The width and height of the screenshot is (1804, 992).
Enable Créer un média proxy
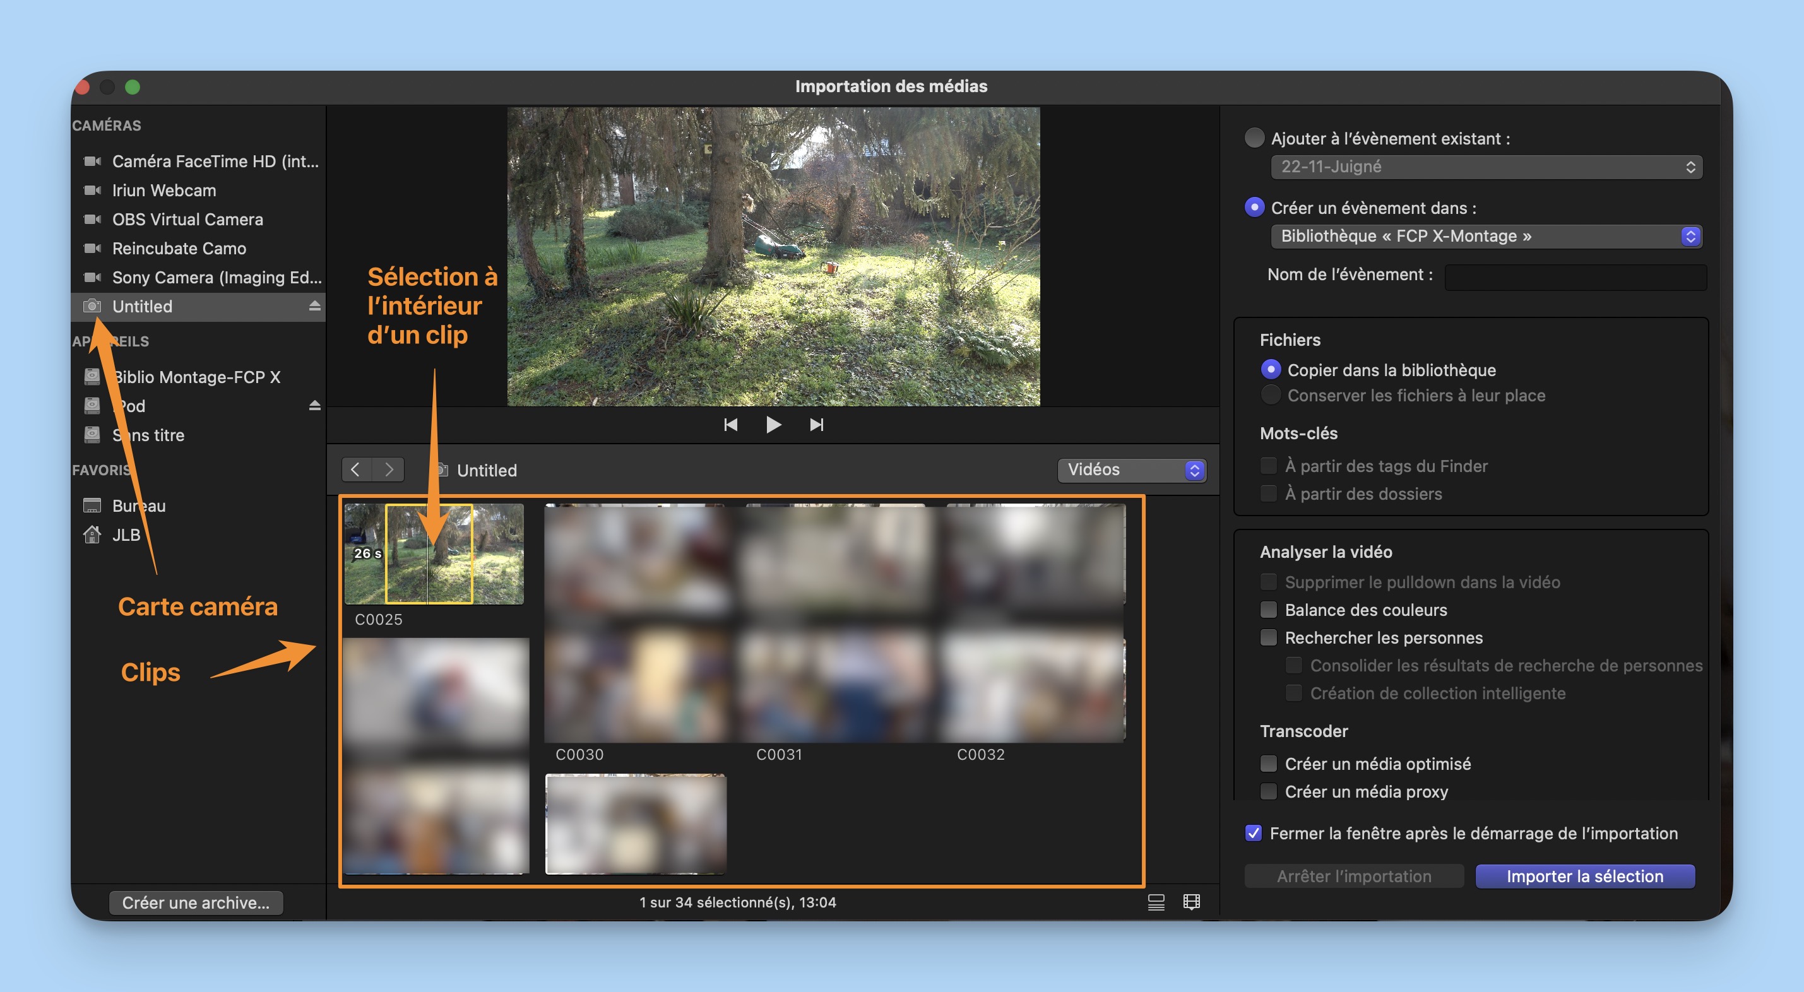pyautogui.click(x=1268, y=792)
